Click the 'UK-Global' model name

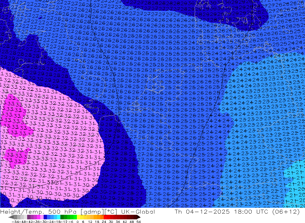pos(138,211)
